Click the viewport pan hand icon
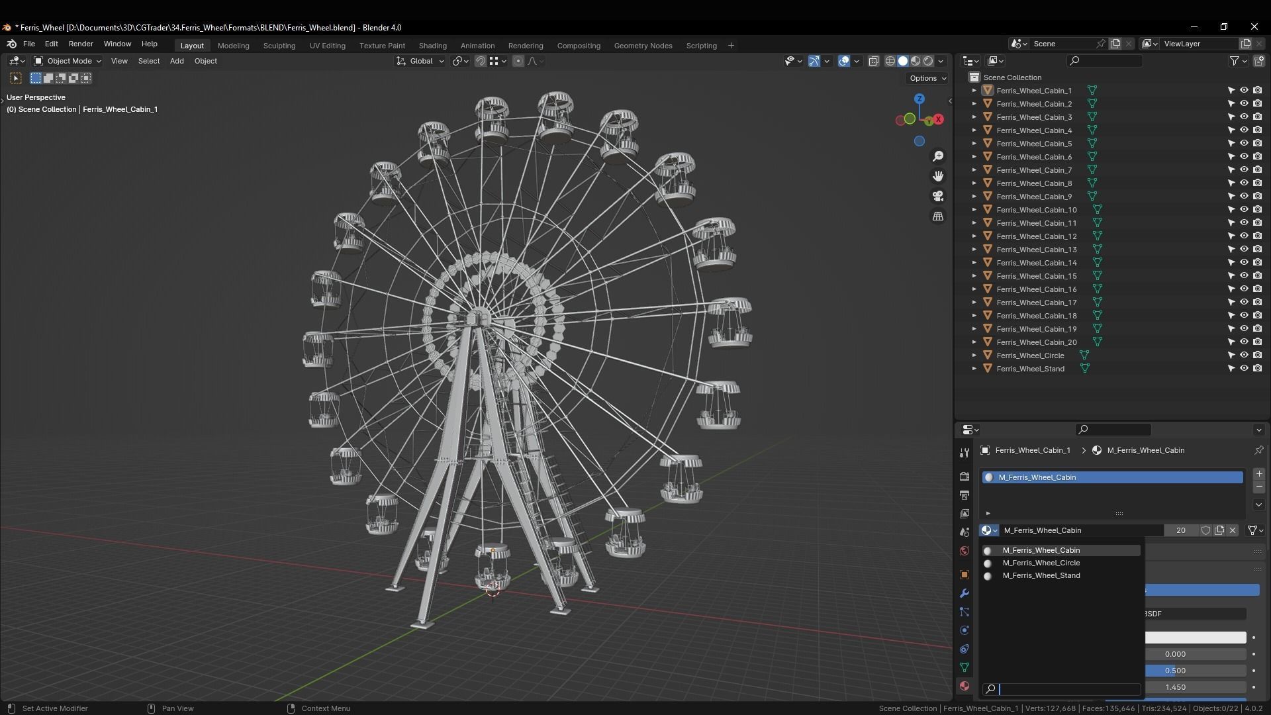The image size is (1271, 715). point(938,176)
